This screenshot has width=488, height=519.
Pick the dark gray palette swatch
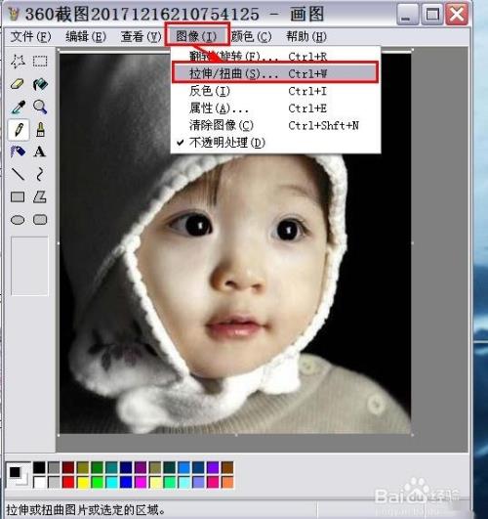[x=54, y=468]
